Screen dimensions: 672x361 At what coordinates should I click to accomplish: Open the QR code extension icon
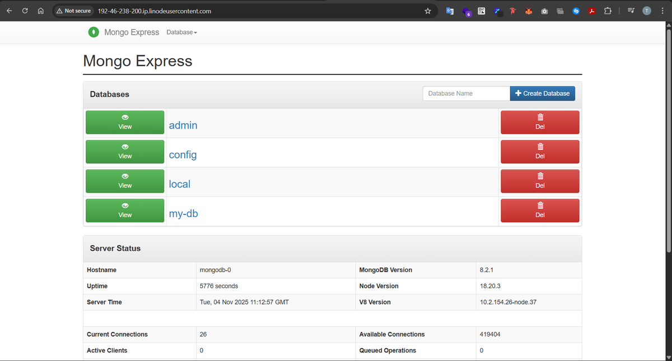tap(482, 11)
